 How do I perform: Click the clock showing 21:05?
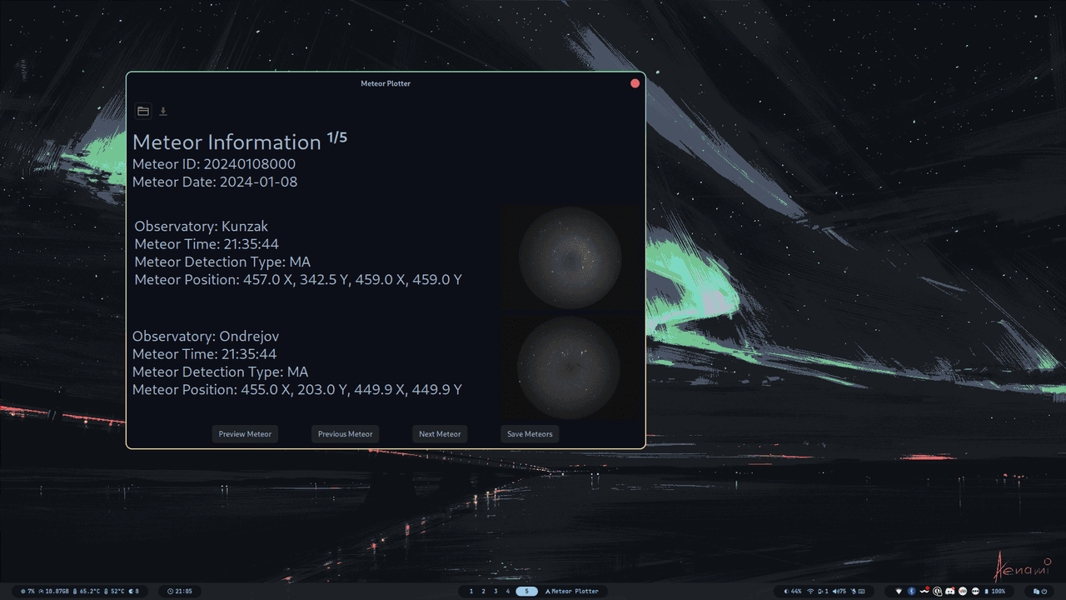tap(180, 591)
